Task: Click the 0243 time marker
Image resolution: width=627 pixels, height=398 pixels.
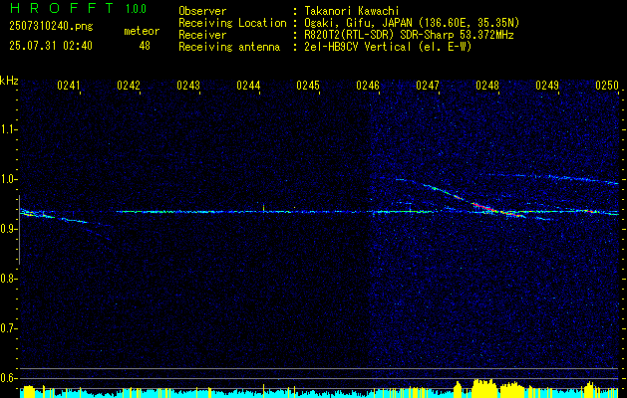Action: 188,85
